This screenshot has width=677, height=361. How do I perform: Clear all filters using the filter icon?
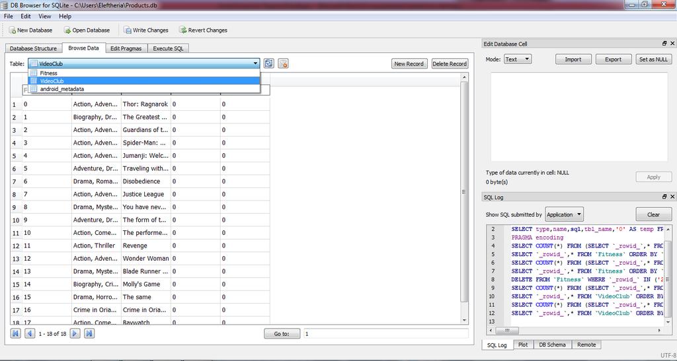pyautogui.click(x=283, y=64)
